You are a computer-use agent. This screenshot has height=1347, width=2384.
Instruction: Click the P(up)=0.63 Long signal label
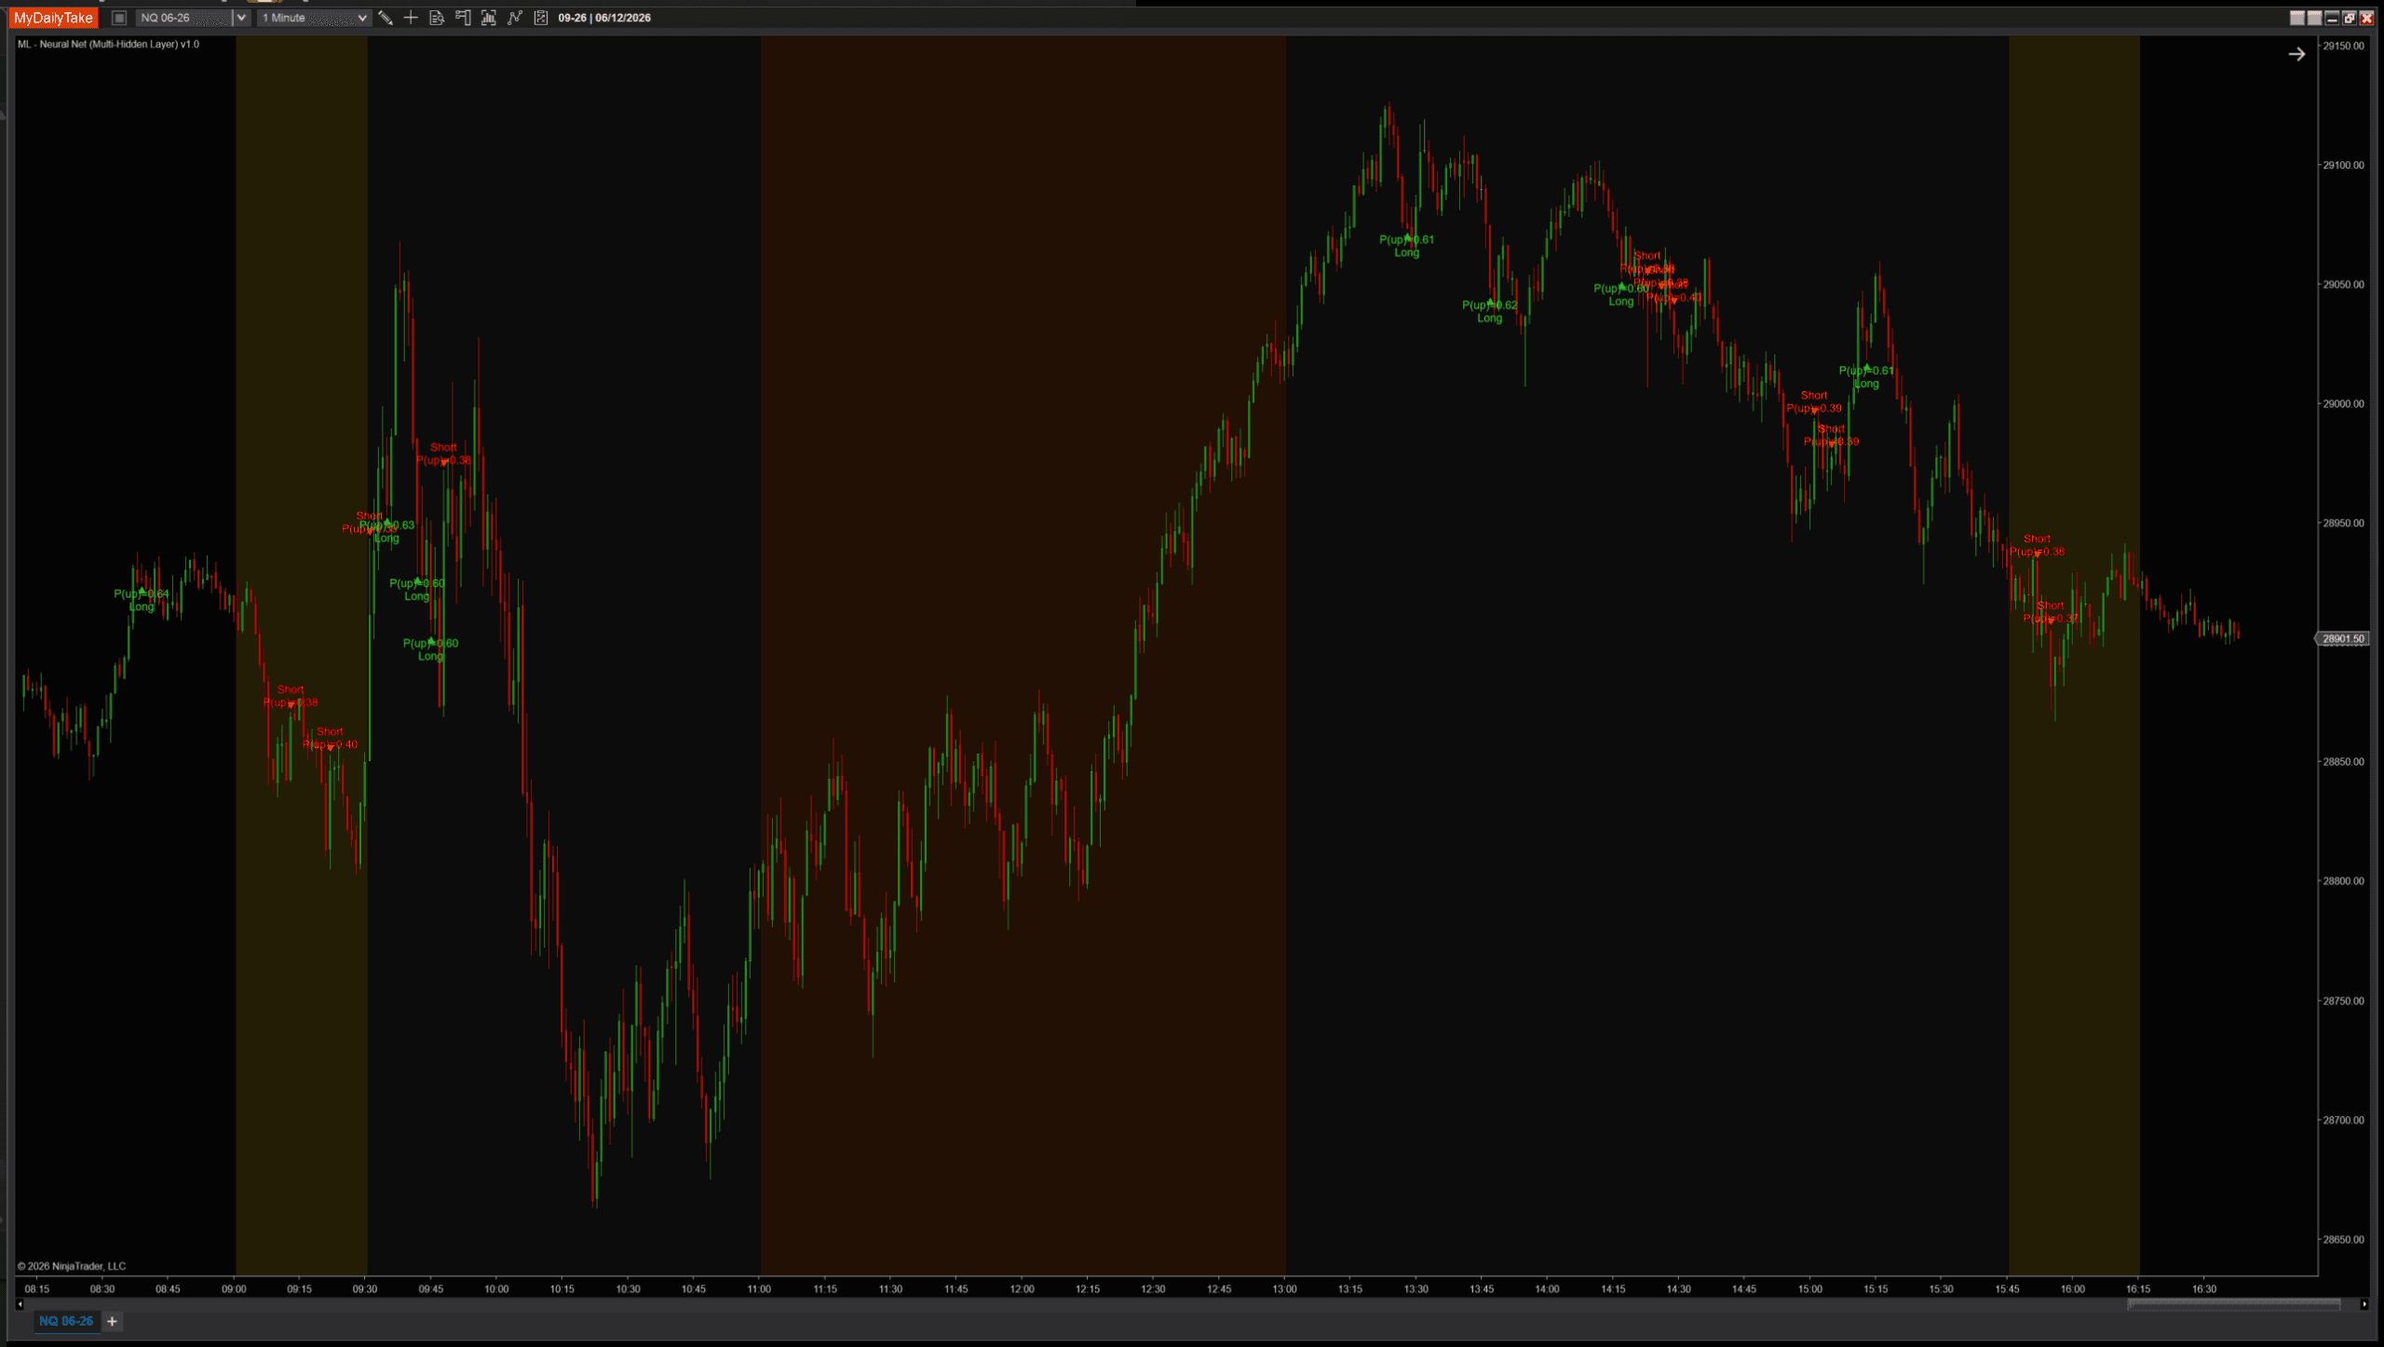[387, 531]
